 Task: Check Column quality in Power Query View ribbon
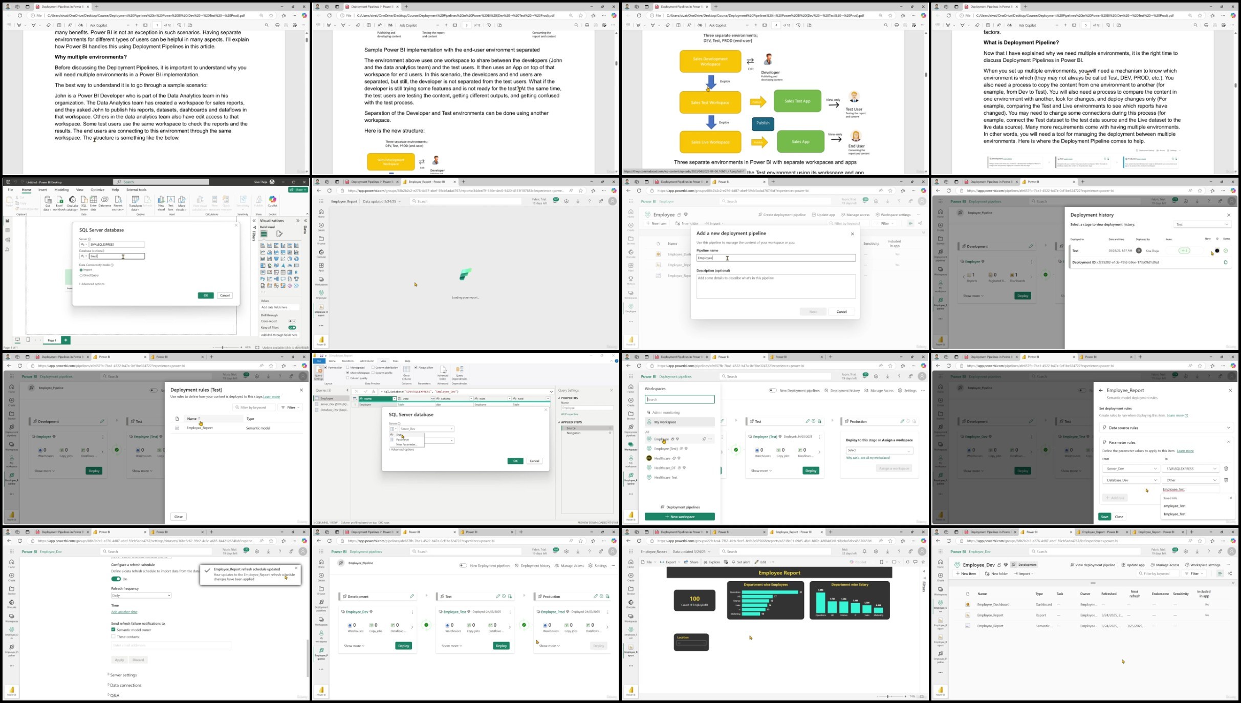pyautogui.click(x=347, y=378)
